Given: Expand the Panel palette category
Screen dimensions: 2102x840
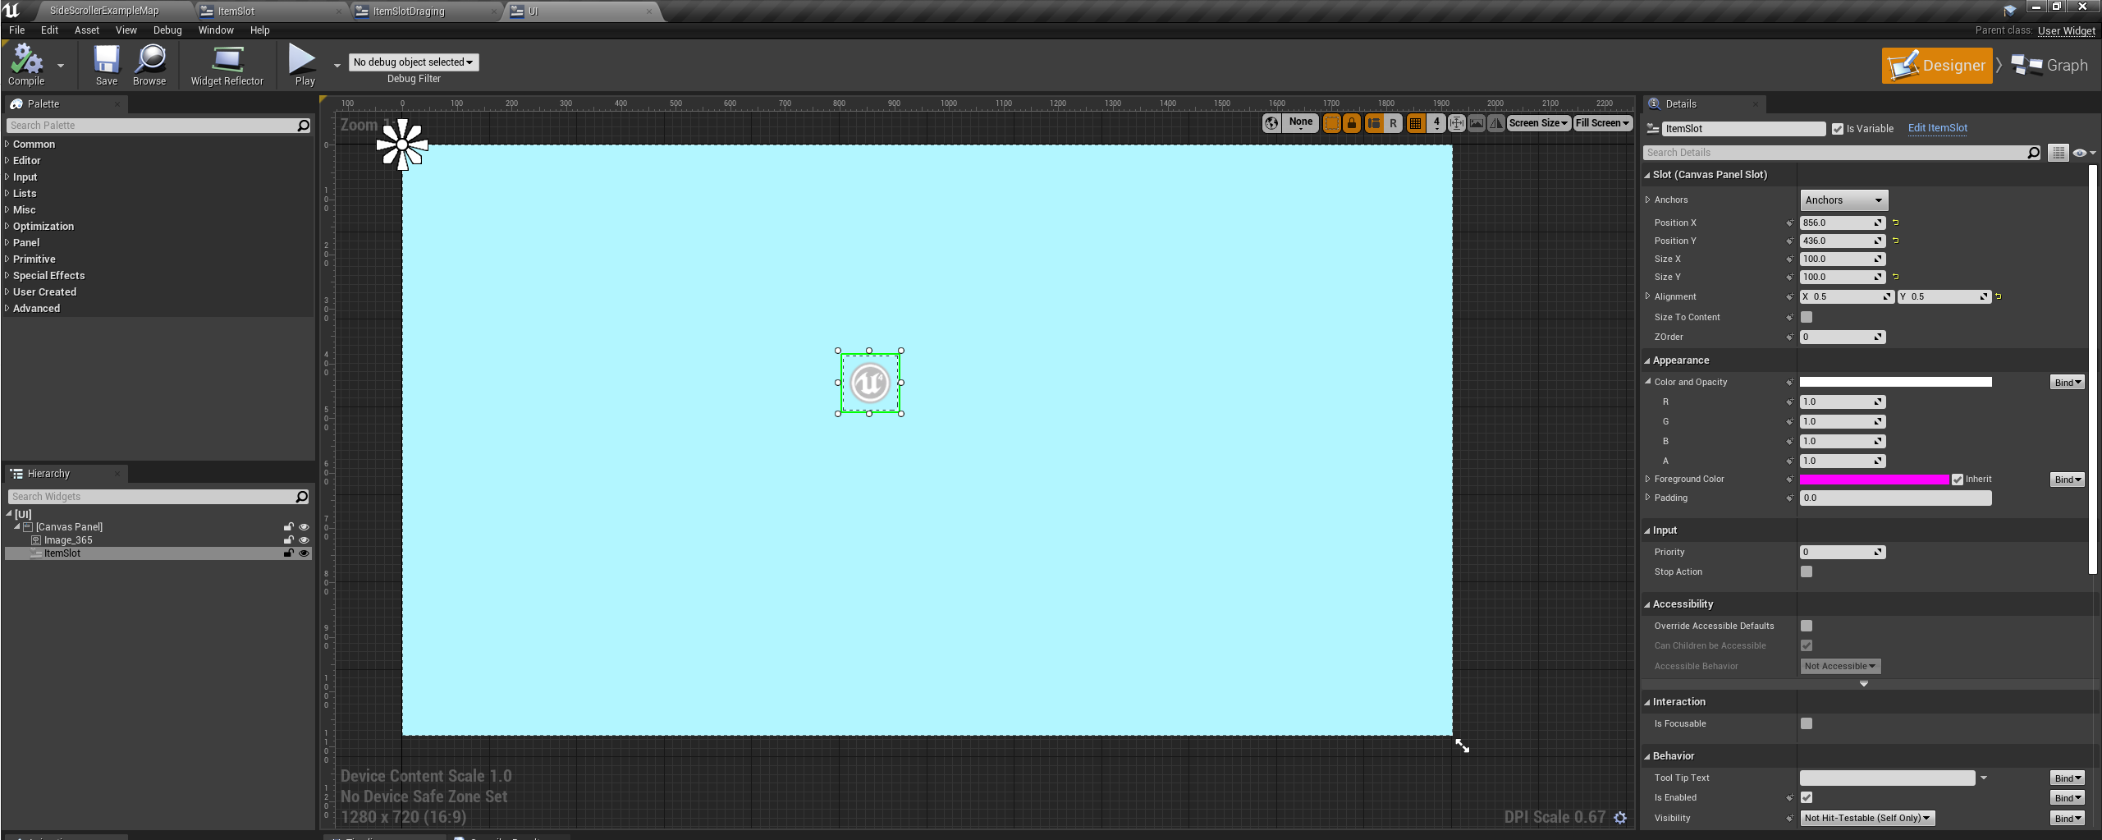Looking at the screenshot, I should [x=25, y=242].
